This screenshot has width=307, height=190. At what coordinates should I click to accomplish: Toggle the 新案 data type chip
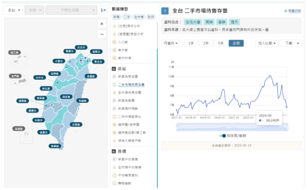[x=116, y=17]
